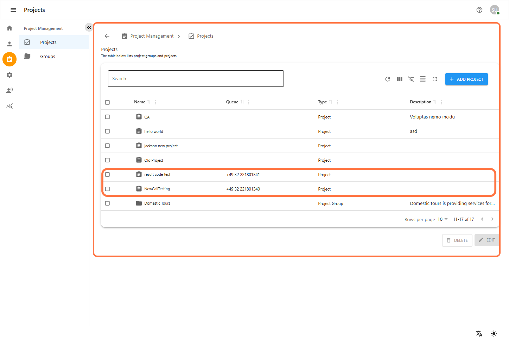Click the Project Management breadcrumb link
The width and height of the screenshot is (509, 341).
[152, 36]
